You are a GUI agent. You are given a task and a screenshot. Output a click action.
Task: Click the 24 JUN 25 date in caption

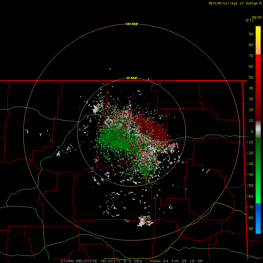pyautogui.click(x=175, y=261)
